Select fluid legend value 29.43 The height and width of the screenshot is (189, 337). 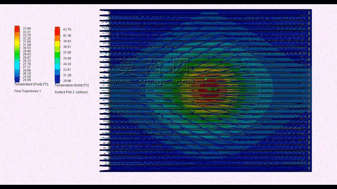[x=27, y=54]
